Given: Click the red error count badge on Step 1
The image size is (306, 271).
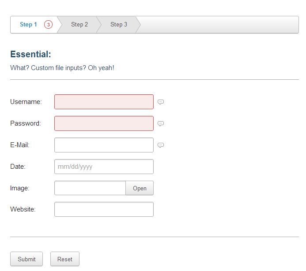Looking at the screenshot, I should pyautogui.click(x=48, y=25).
